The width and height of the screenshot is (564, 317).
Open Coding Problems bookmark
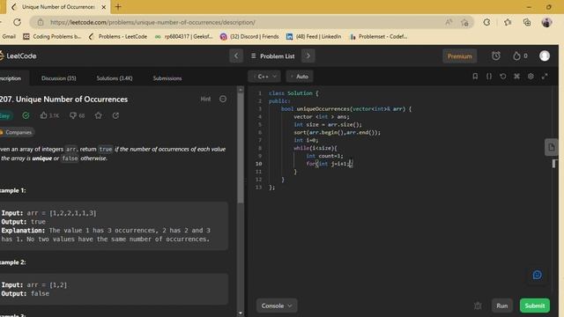click(52, 36)
